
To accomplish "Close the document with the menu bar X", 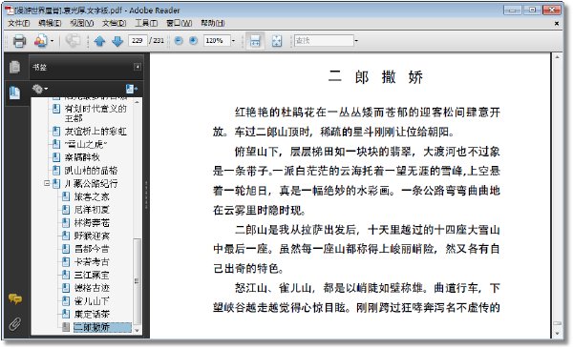I will click(557, 24).
